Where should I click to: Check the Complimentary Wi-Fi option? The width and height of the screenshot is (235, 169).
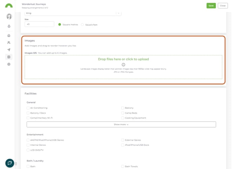click(x=28, y=118)
